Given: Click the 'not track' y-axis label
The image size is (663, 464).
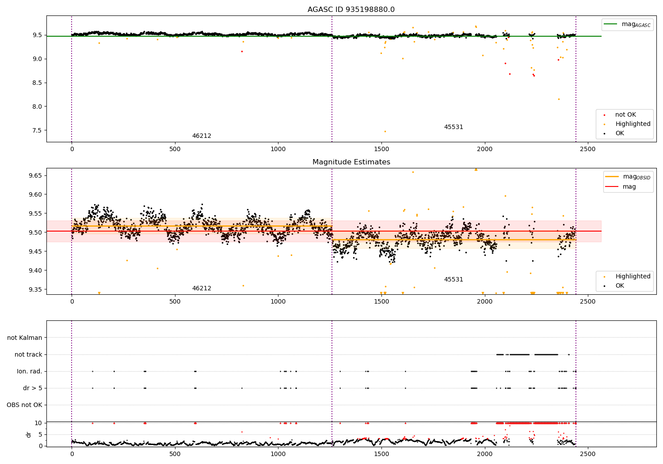Looking at the screenshot, I should [28, 354].
